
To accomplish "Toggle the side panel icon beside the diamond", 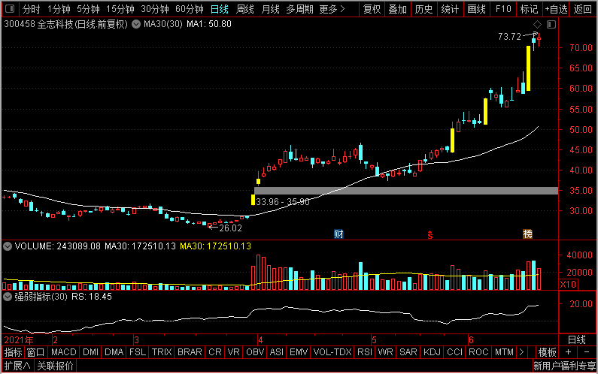I will (x=551, y=24).
